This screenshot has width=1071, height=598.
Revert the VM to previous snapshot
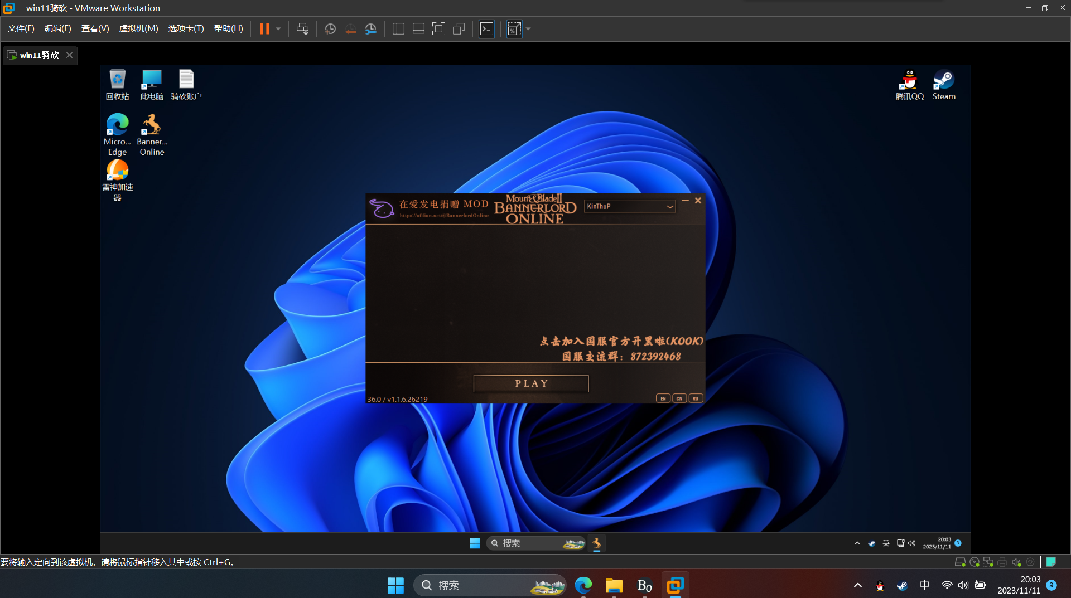pos(350,29)
